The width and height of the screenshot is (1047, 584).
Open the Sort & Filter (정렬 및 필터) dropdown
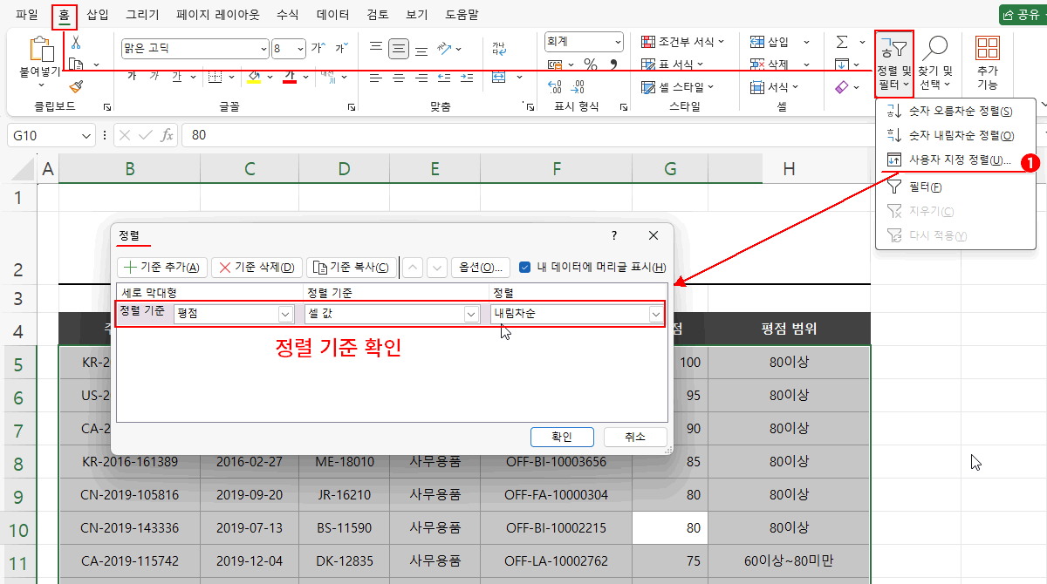[894, 64]
